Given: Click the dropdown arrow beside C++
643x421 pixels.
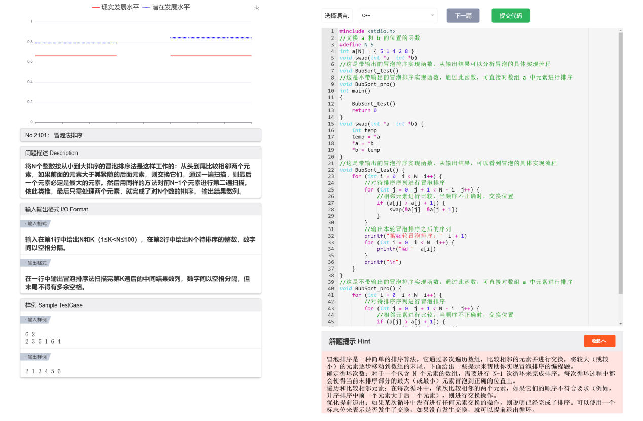Looking at the screenshot, I should point(432,16).
